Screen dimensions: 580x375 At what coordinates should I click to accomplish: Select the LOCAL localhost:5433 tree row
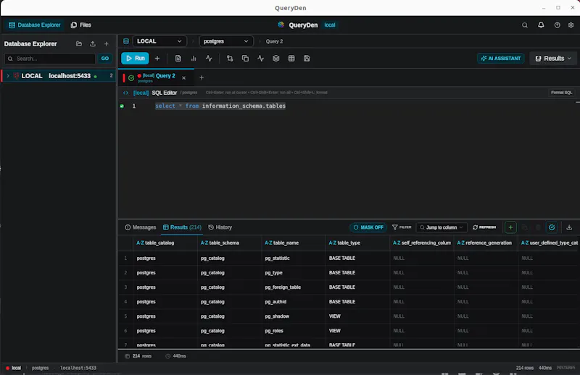pos(59,76)
